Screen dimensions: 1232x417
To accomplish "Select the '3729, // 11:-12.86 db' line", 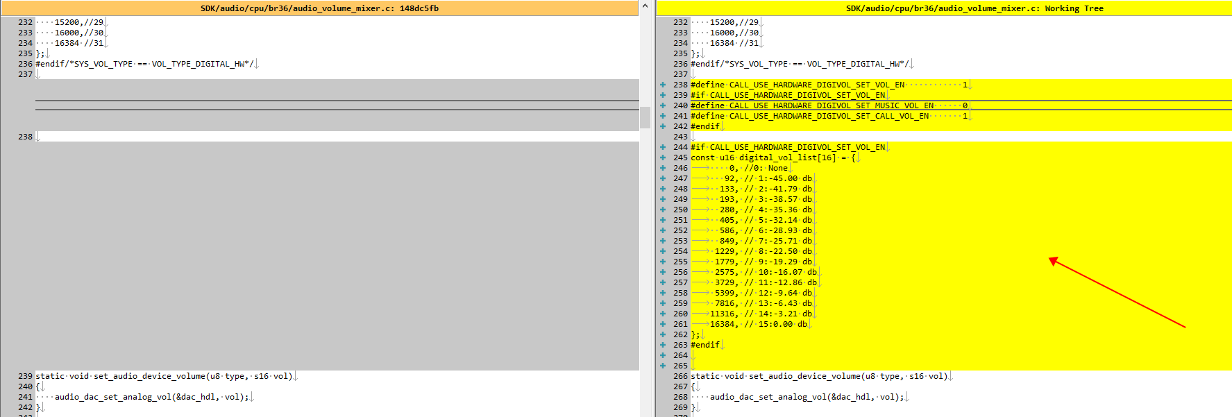I will pyautogui.click(x=766, y=282).
